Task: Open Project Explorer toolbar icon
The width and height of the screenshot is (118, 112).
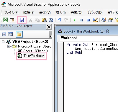Action: (x=104, y=20)
